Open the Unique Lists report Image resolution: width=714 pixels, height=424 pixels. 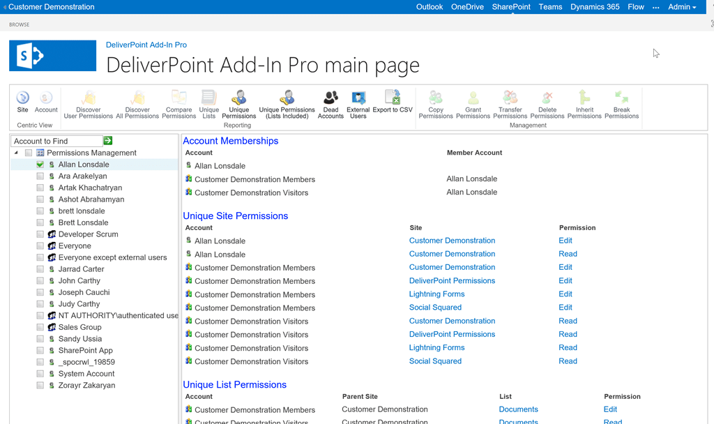click(209, 105)
